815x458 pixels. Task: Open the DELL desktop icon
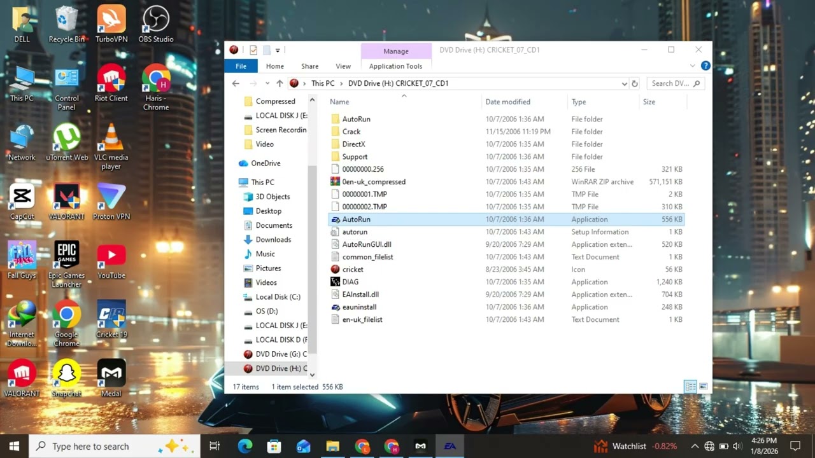pyautogui.click(x=22, y=24)
